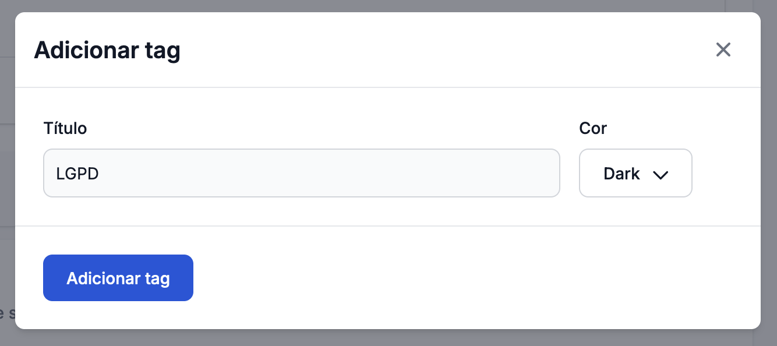Image resolution: width=777 pixels, height=346 pixels.
Task: Confirm adding the LGPD tag
Action: click(x=118, y=278)
